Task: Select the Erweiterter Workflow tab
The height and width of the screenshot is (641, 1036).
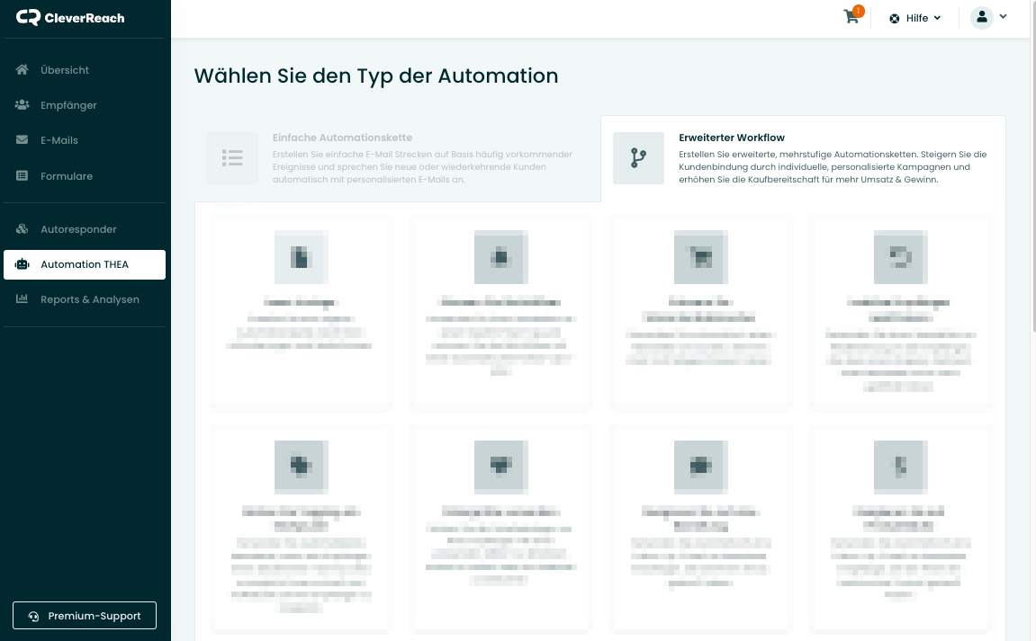Action: pos(802,158)
